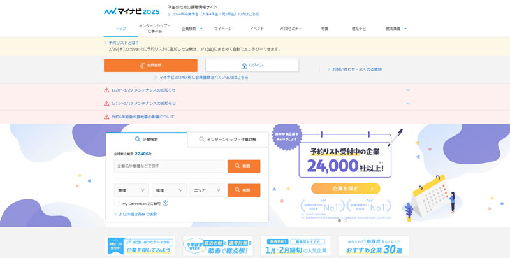Image resolution: width=510 pixels, height=258 pixels.
Task: Switch to インターンシップ・仕事体験 search tab
Action: [x=228, y=140]
